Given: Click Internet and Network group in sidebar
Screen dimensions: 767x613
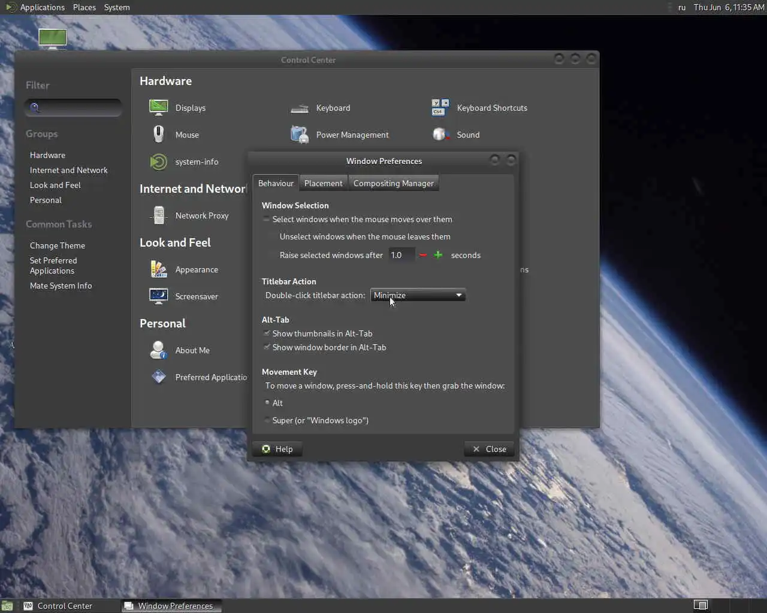Looking at the screenshot, I should [69, 170].
